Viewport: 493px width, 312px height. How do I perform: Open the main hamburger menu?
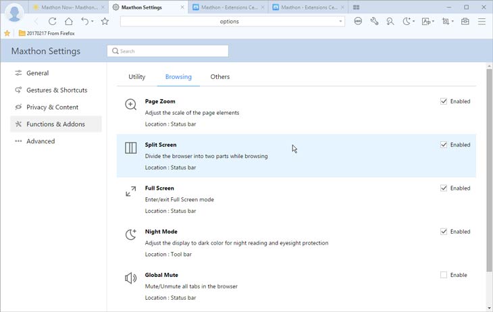[482, 22]
